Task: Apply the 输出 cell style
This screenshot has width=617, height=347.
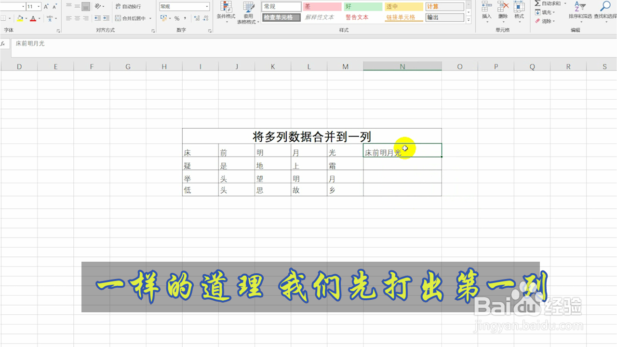Action: [x=445, y=17]
